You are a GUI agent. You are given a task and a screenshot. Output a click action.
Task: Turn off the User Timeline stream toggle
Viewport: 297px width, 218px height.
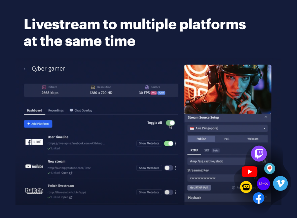[169, 143]
